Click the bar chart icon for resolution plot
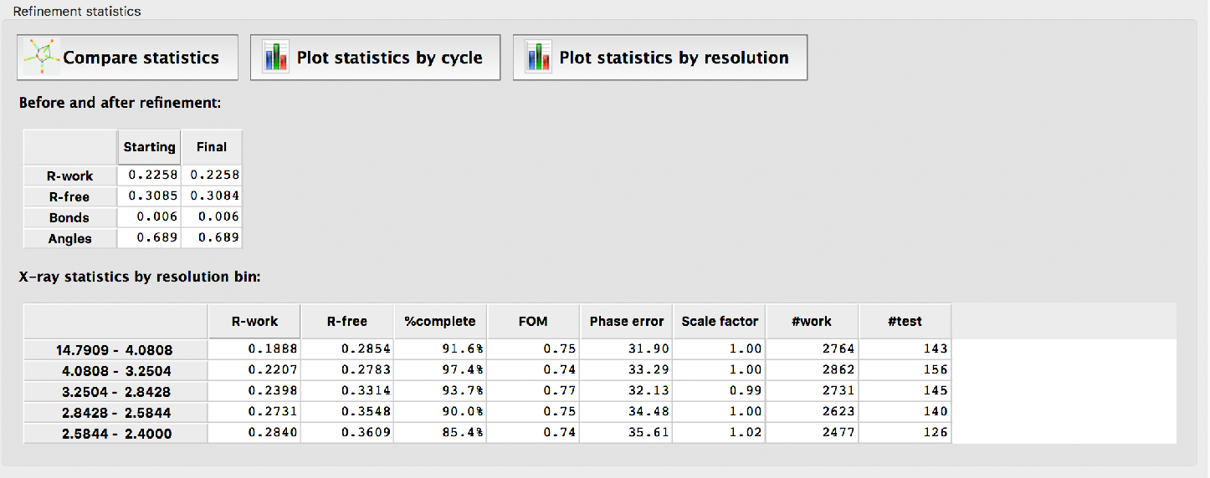Viewport: 1210px width, 478px height. click(537, 58)
